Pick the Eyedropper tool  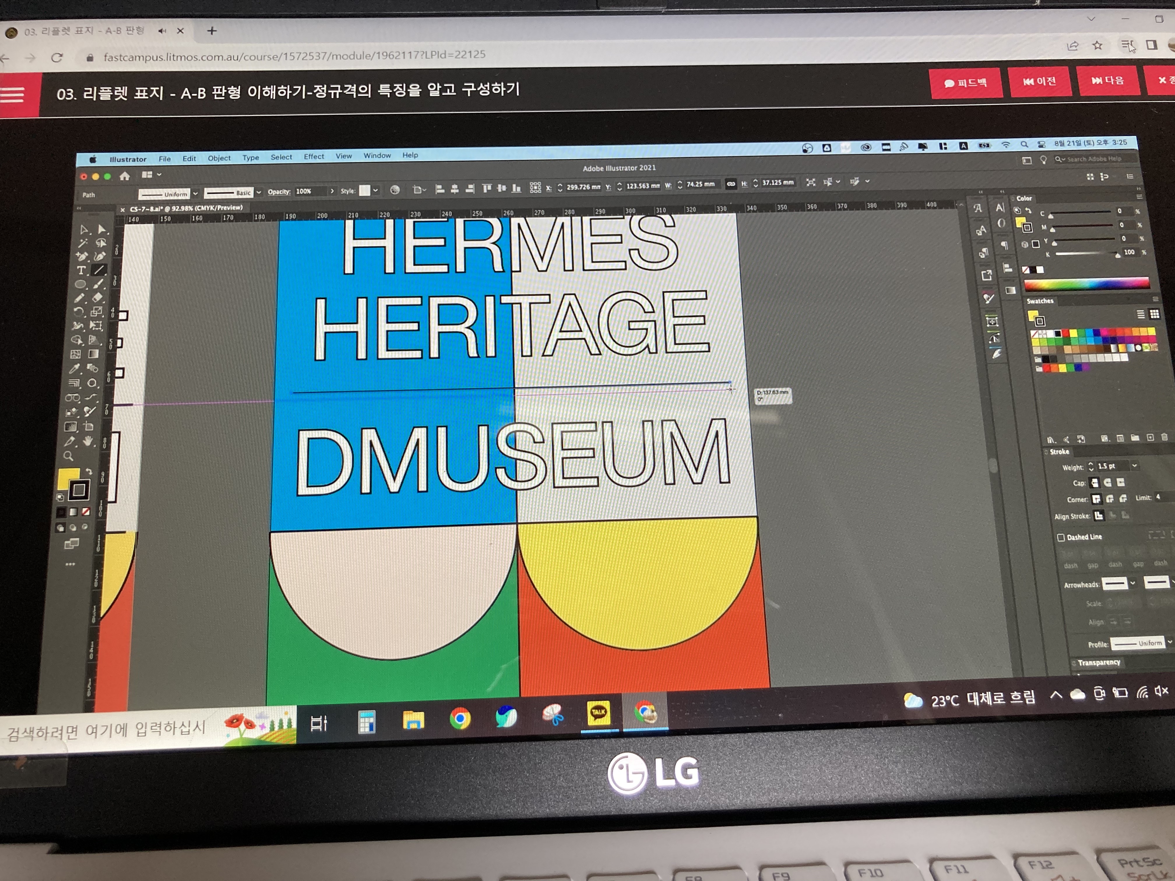pyautogui.click(x=75, y=369)
